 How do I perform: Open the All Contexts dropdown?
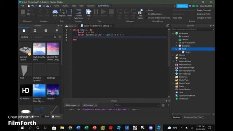90,105
